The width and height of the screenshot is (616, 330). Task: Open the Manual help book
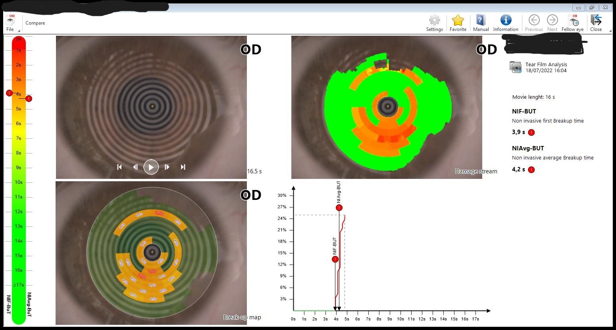(x=481, y=21)
